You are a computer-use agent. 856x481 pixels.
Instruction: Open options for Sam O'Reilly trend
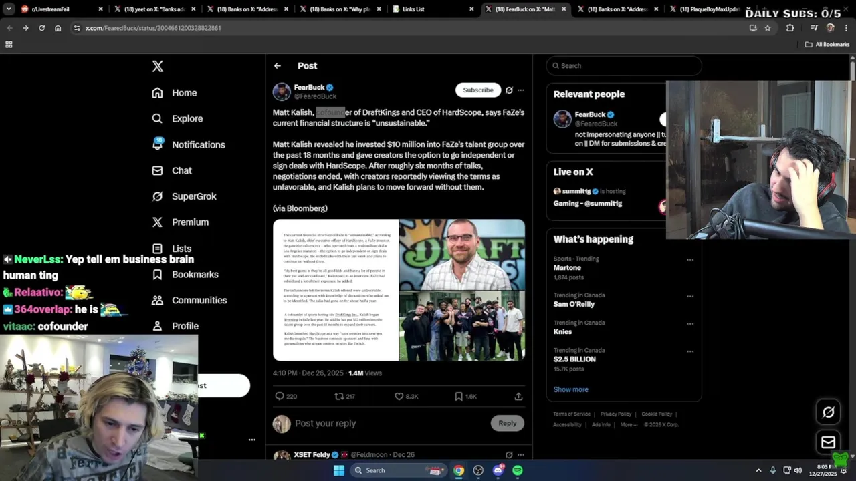pos(690,296)
